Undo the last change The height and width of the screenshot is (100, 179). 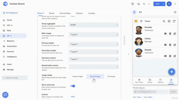tap(144, 4)
